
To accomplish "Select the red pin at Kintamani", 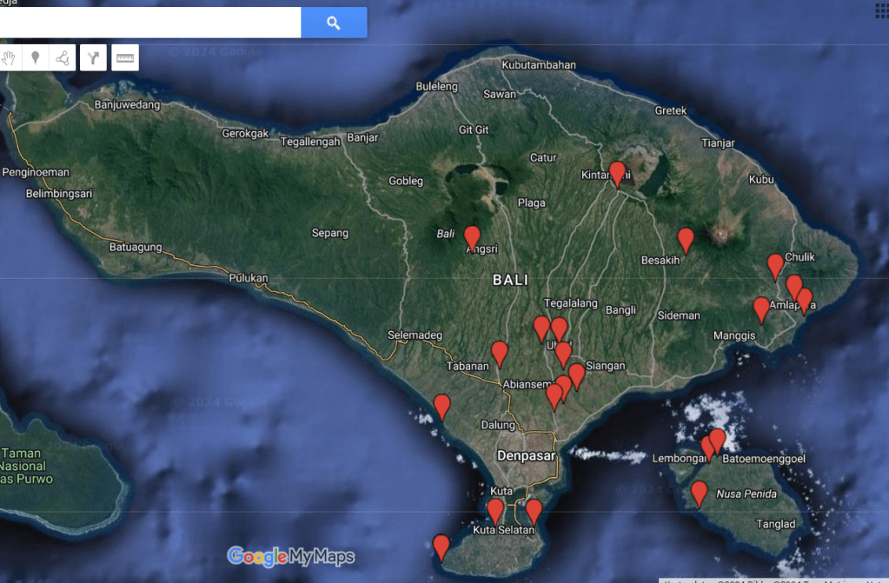I will pyautogui.click(x=617, y=173).
